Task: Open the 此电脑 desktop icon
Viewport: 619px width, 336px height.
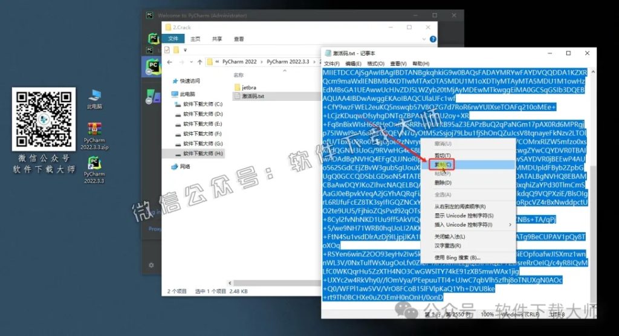Action: (95, 99)
